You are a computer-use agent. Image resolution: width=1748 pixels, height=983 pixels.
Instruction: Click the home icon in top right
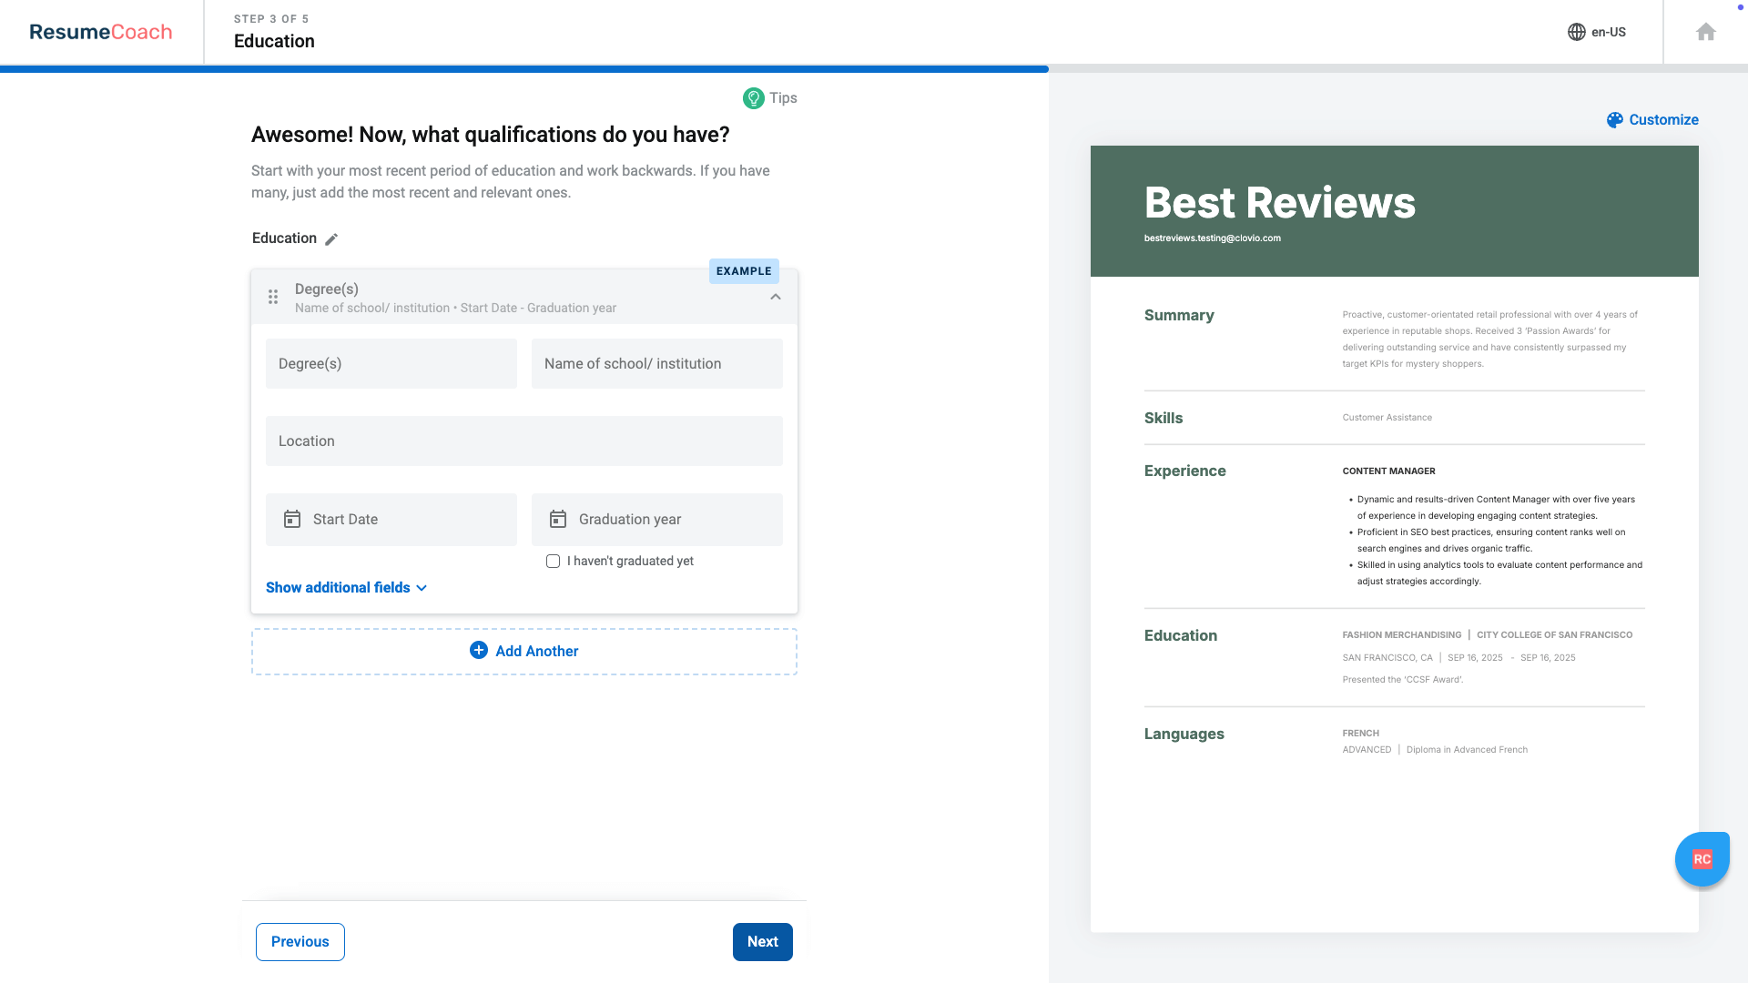[1706, 31]
